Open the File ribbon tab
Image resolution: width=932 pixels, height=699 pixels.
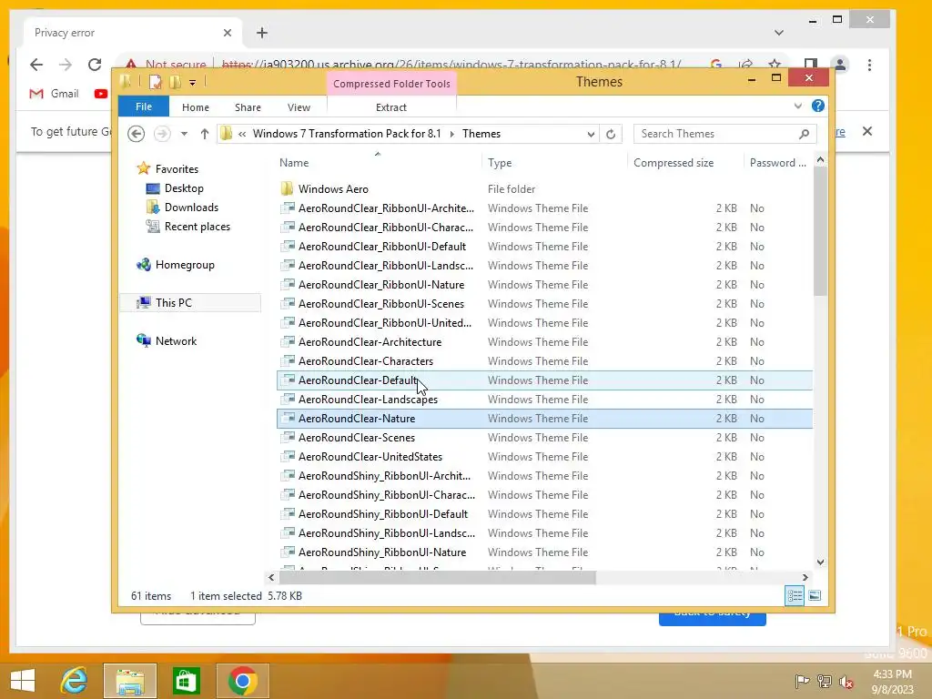tap(143, 106)
